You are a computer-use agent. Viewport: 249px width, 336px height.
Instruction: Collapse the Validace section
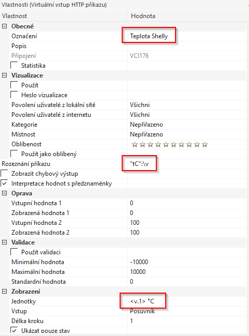tap(4, 242)
